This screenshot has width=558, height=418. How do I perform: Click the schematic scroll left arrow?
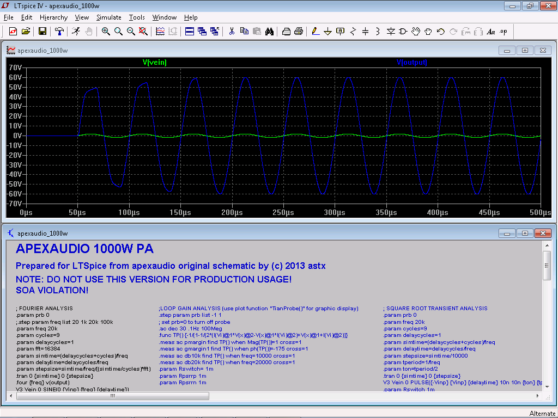10,396
